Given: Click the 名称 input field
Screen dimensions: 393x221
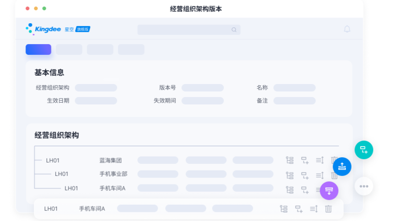Looking at the screenshot, I should [x=295, y=88].
